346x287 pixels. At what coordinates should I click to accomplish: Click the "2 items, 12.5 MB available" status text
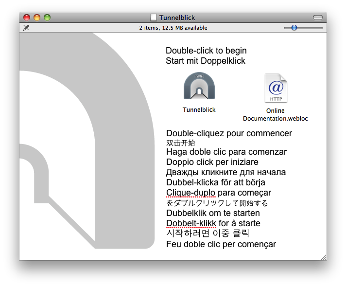pyautogui.click(x=173, y=28)
